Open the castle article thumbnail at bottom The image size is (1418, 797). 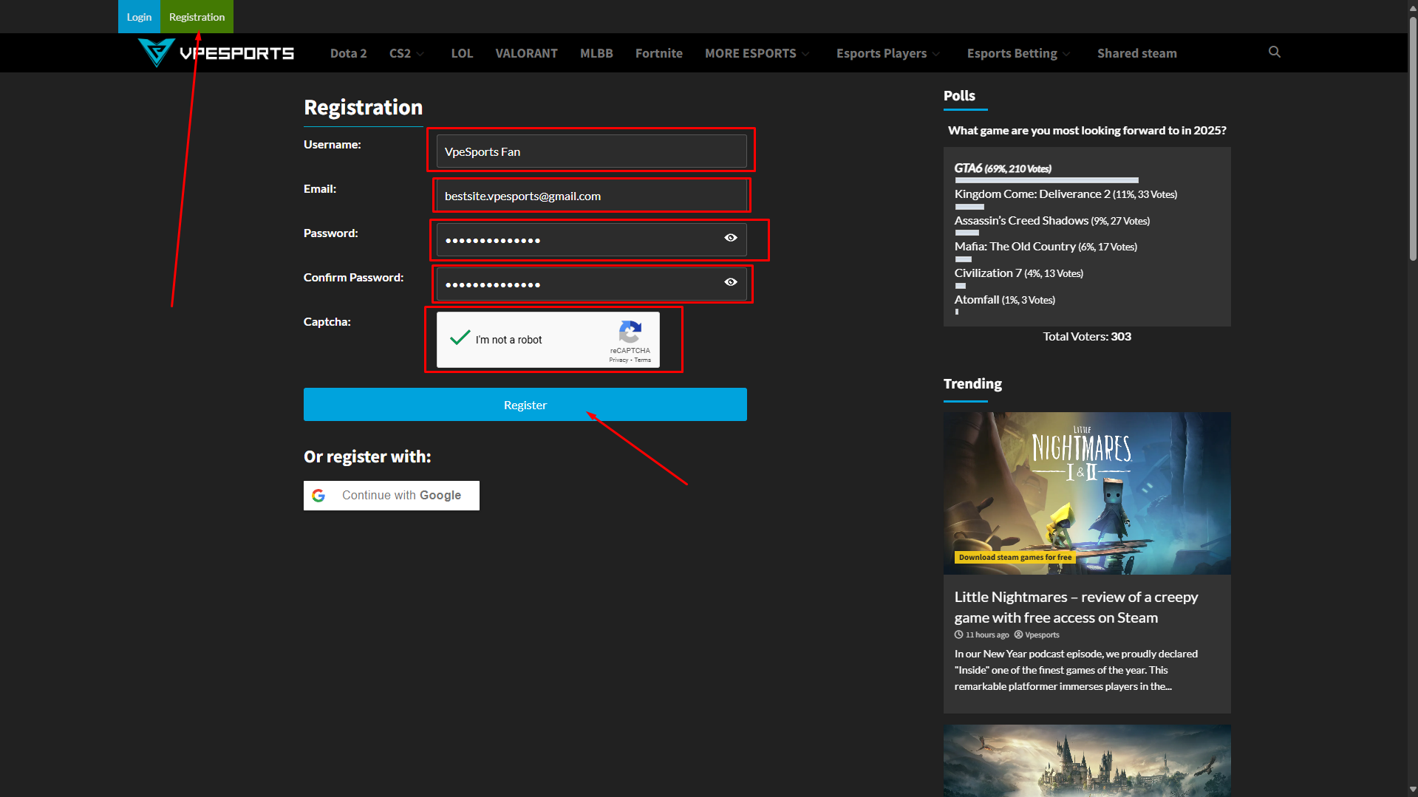pyautogui.click(x=1087, y=761)
